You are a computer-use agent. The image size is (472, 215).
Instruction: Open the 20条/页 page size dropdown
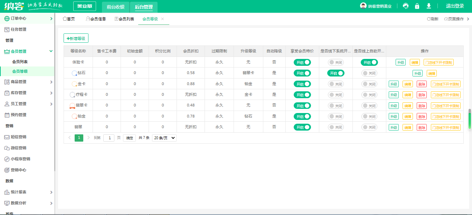pos(164,138)
